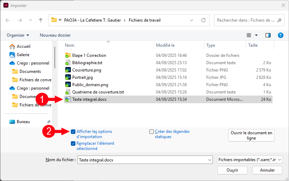Image resolution: width=289 pixels, height=181 pixels.
Task: Click the Up one level arrow
Action: [40, 20]
